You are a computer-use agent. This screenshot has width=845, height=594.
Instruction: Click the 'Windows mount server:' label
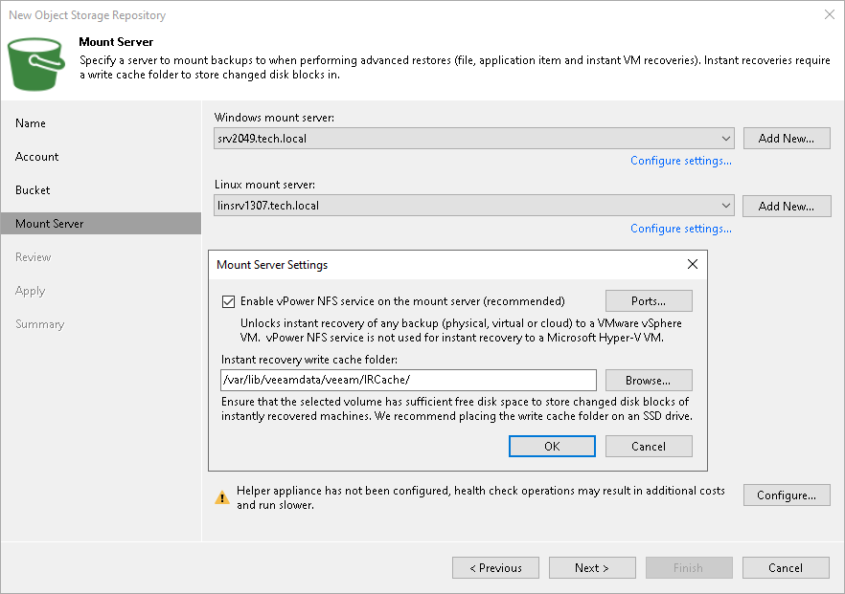tap(274, 118)
